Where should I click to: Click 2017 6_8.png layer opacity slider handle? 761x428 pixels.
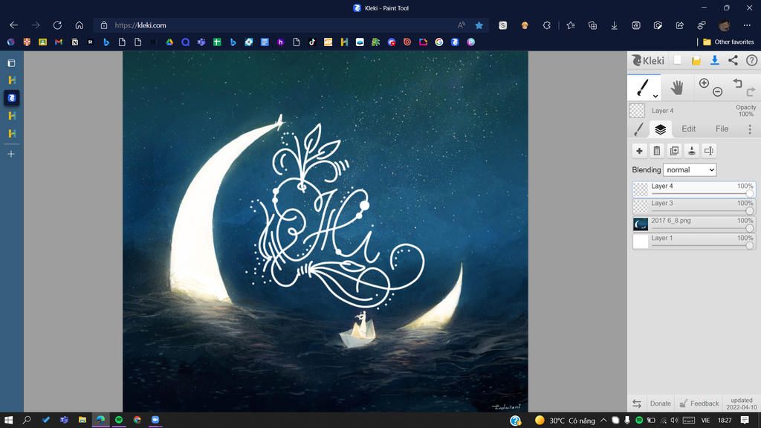(x=749, y=228)
